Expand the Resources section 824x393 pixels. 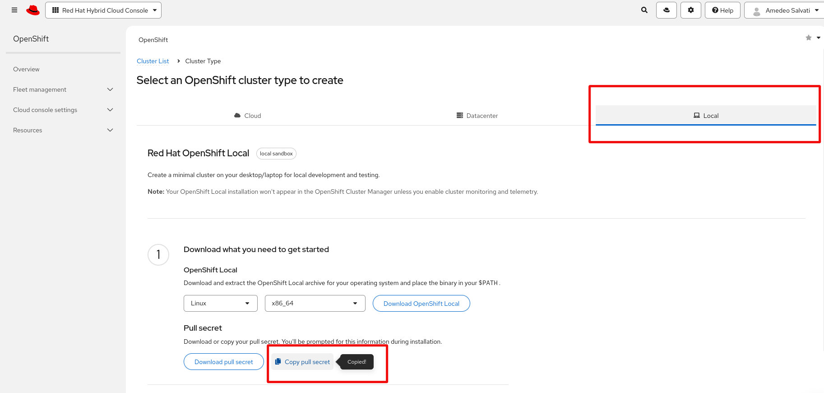[x=63, y=130]
